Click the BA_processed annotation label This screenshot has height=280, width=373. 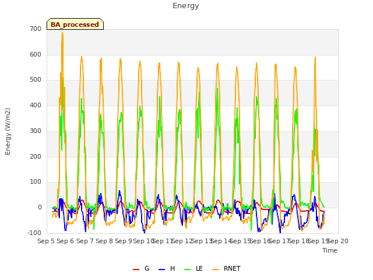click(x=75, y=24)
